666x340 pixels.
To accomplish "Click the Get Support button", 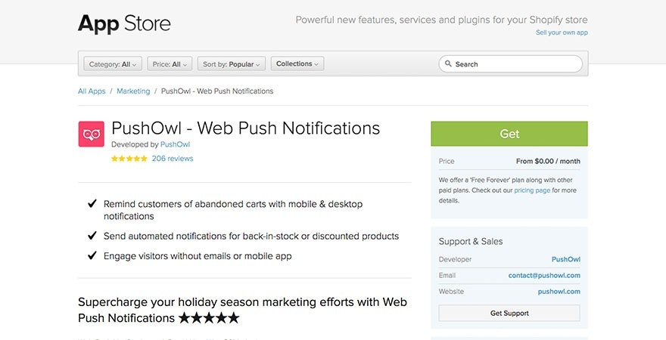I will 509,313.
